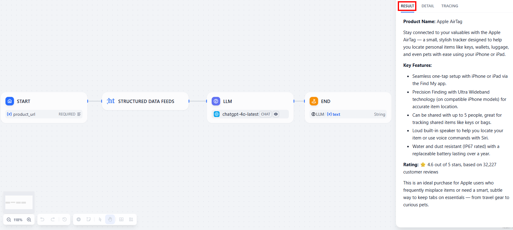
Task: Click the Loud built-in speaker bullet
Action: 458,134
